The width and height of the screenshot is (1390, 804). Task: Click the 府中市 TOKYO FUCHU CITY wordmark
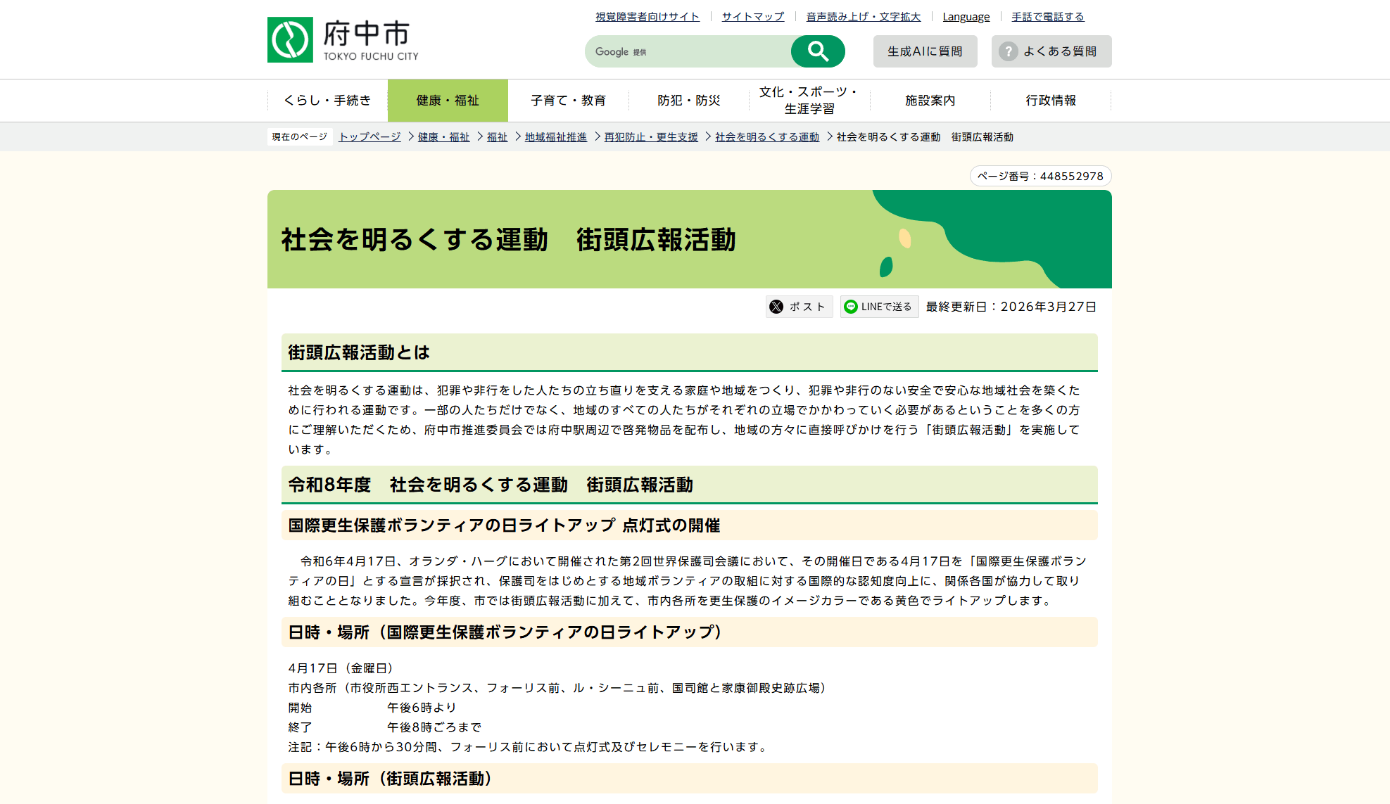[371, 40]
